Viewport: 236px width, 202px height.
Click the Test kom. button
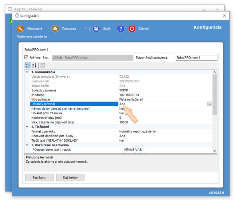[x=39, y=178]
